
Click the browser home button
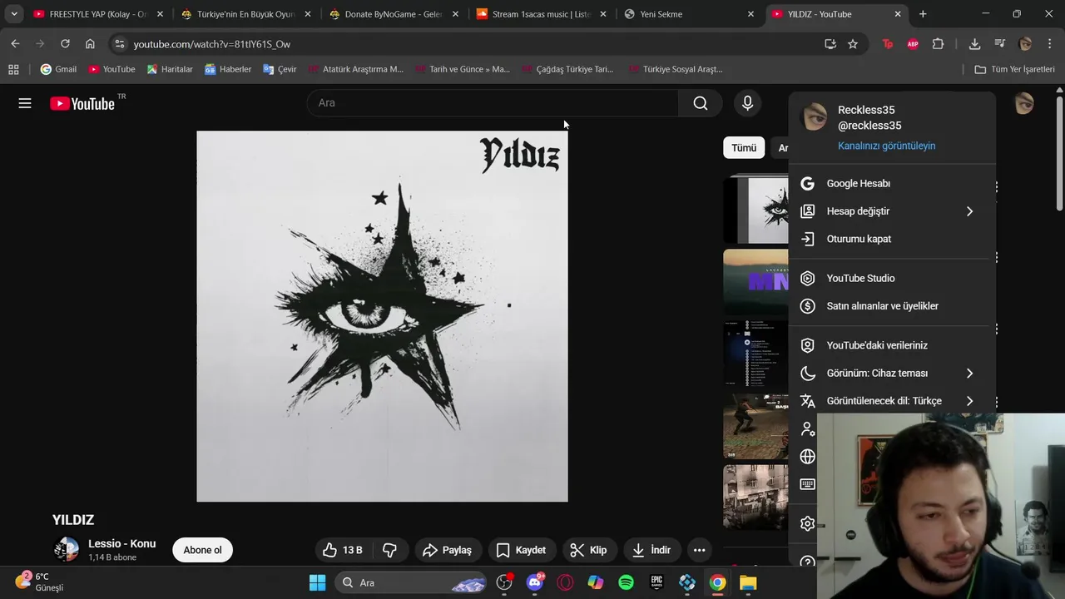(90, 44)
